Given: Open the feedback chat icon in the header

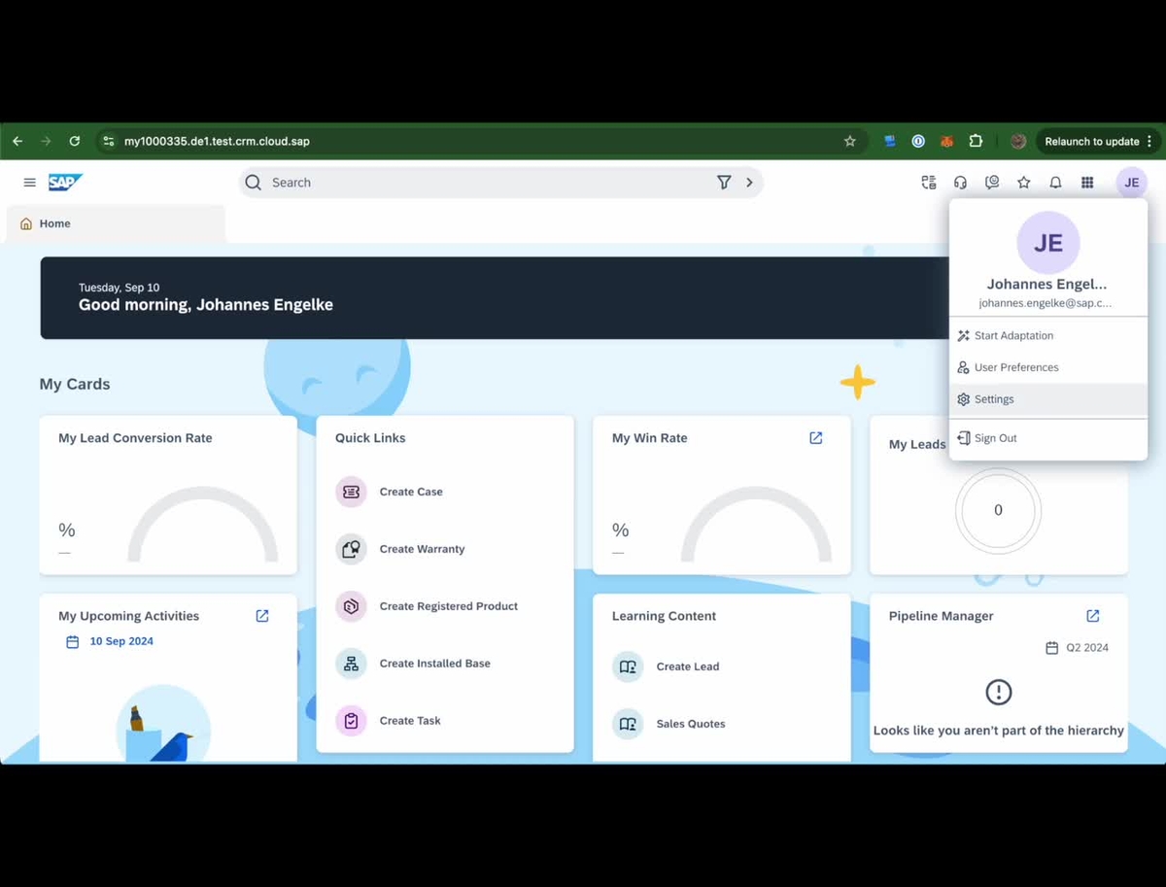Looking at the screenshot, I should 992,182.
